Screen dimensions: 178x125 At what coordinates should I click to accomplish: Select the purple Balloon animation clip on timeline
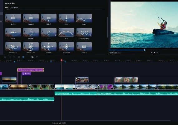(x=26, y=74)
